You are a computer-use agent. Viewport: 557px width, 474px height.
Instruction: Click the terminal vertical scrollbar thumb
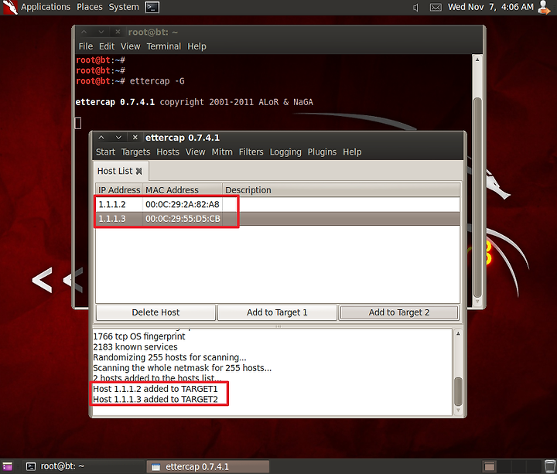coord(477,198)
